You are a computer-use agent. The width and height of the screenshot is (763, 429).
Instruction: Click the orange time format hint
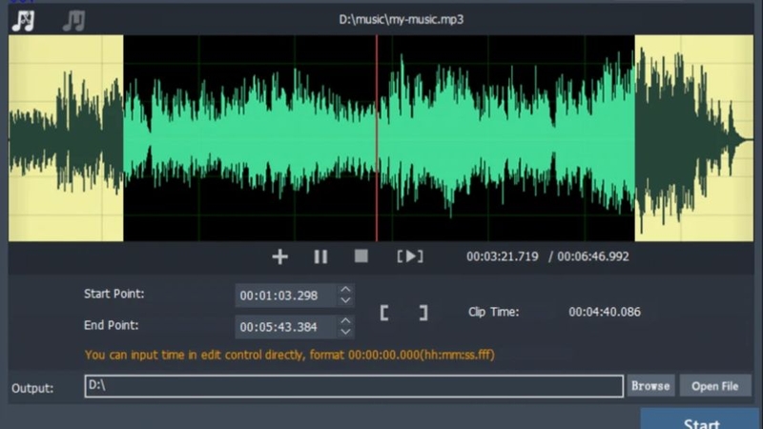[290, 355]
